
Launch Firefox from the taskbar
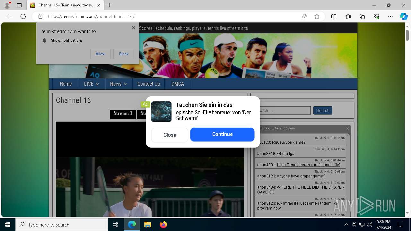click(x=163, y=225)
